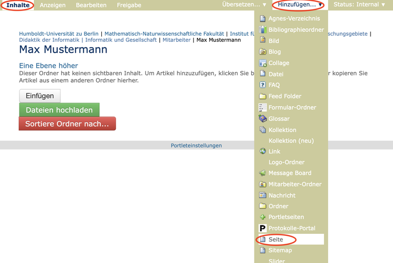Click the Portletseiten plus icon
Viewport: 393px width, 263px height.
[263, 217]
